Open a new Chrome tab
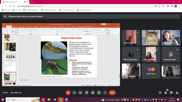The image size is (182, 102). click(32, 2)
